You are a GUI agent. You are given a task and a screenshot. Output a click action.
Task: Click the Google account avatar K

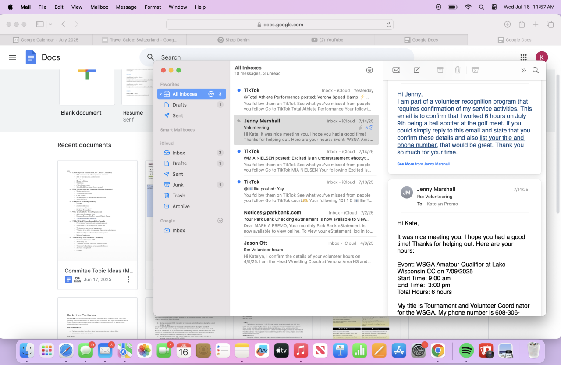click(542, 57)
